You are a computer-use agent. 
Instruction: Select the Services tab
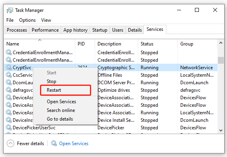[155, 29]
